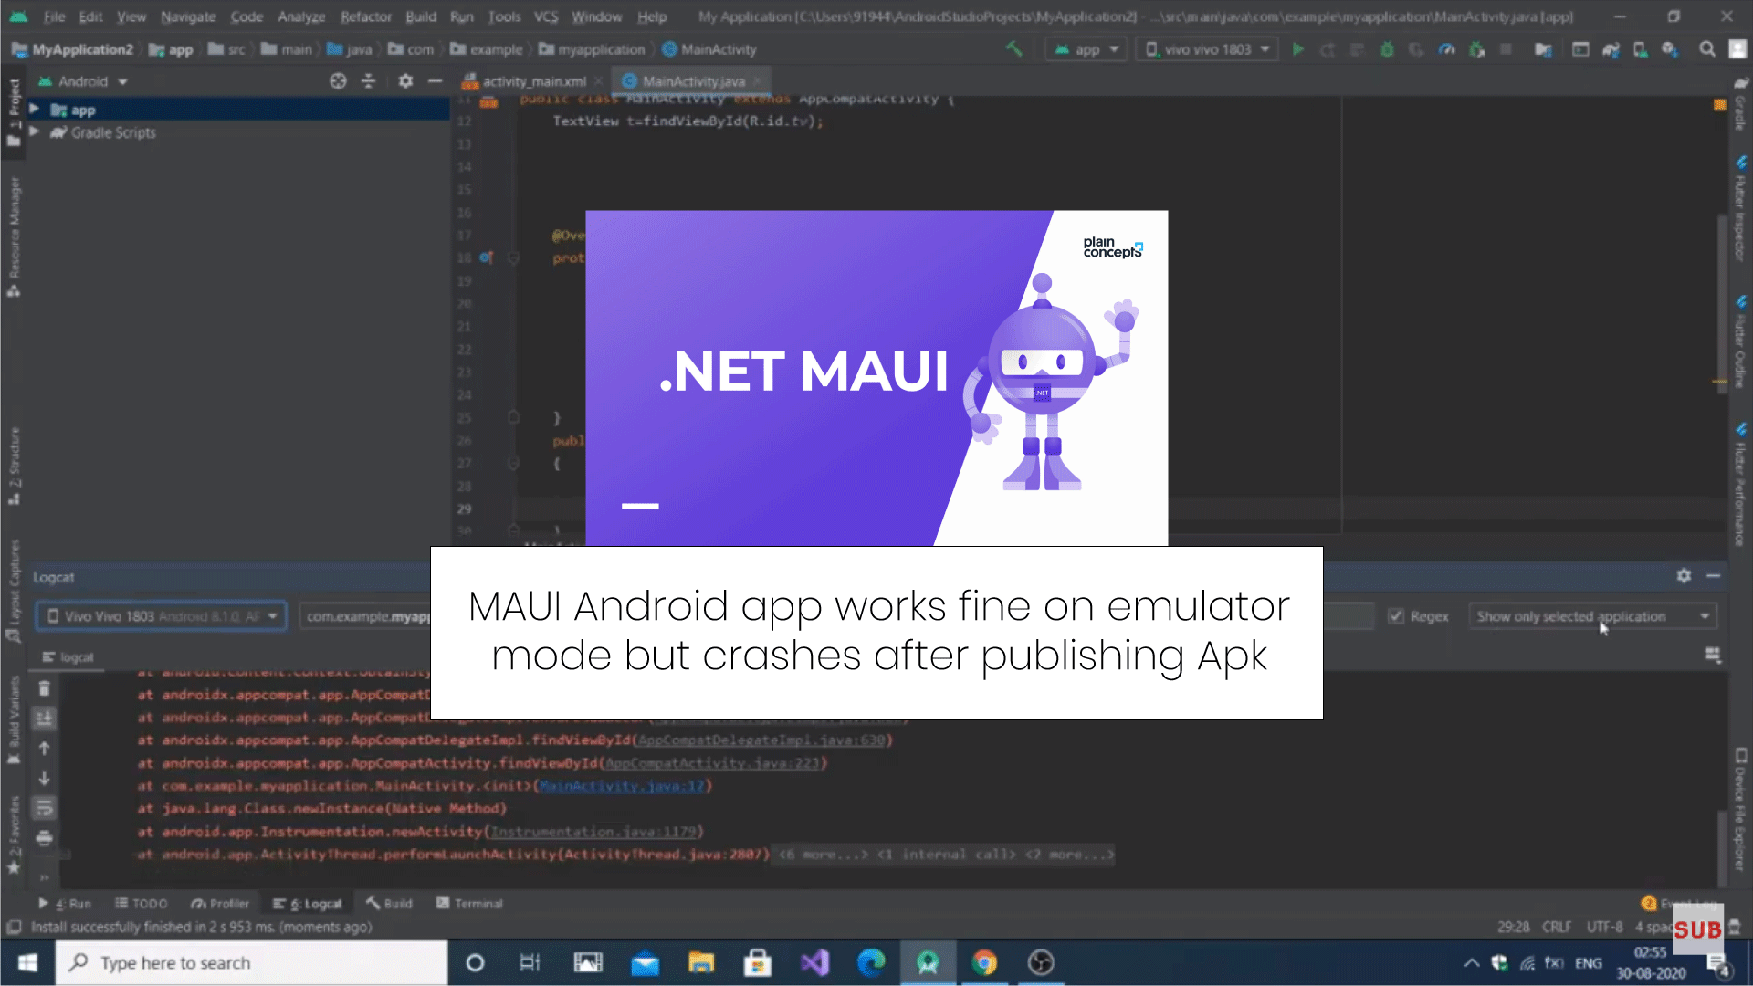
Task: Hide the Project panel with minus icon
Action: (436, 81)
